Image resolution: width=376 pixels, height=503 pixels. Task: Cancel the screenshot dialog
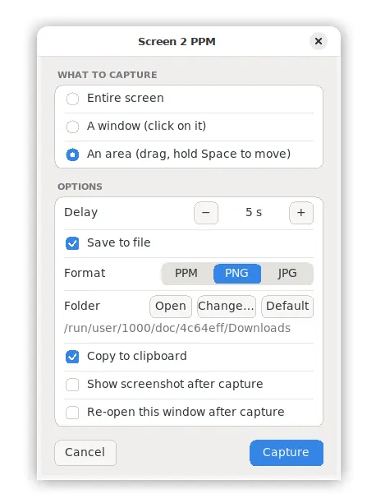pos(85,453)
